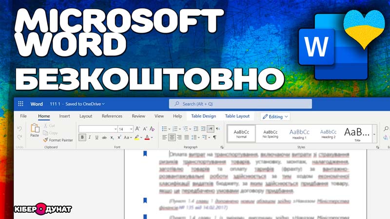Click the Find magnifier icon
Screen dimensions: 390x219
pos(386,128)
